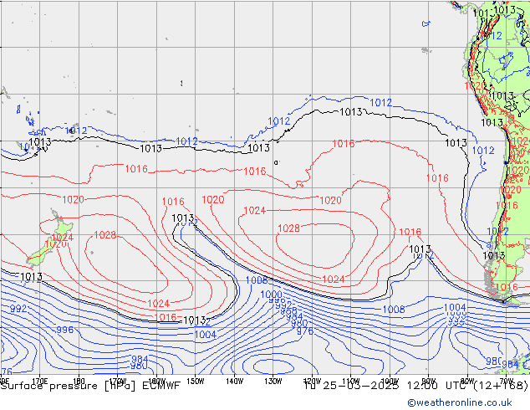Screen dimensions: 530x410
Task: Click the 140W longitude axis label
Action: pyautogui.click(x=234, y=382)
